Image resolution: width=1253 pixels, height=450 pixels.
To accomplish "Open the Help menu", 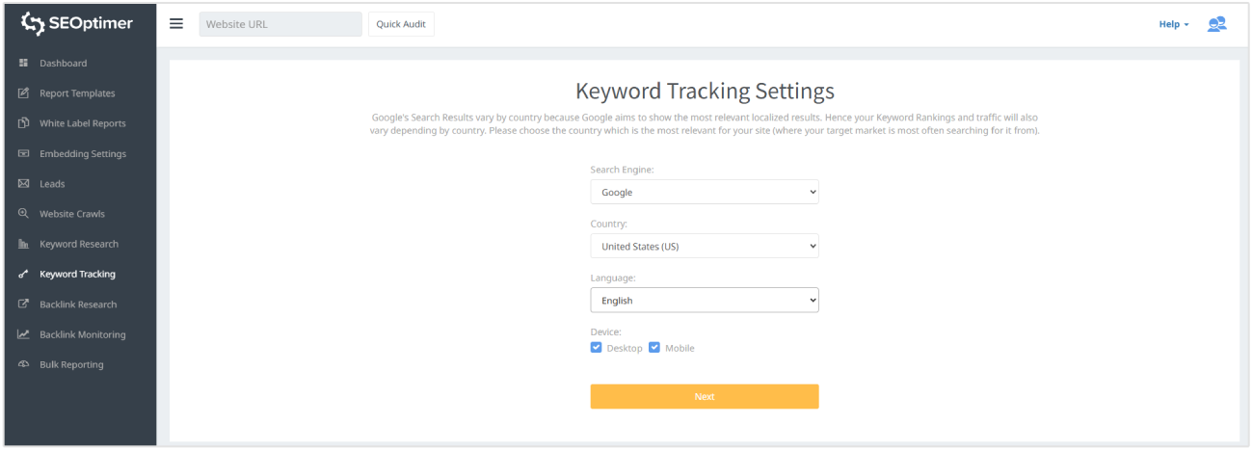I will click(x=1173, y=24).
